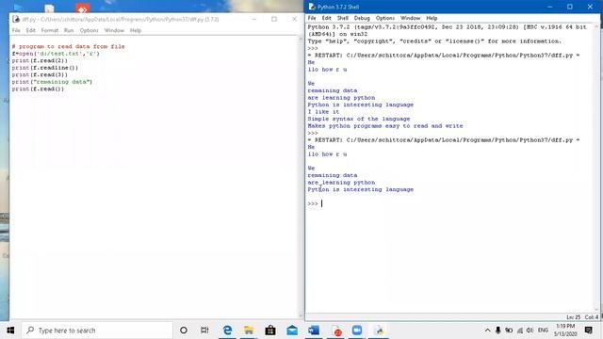The width and height of the screenshot is (603, 339).
Task: Switch to Zoom on the taskbar
Action: [357, 331]
